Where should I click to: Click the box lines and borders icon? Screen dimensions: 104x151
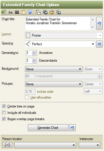pos(17,12)
